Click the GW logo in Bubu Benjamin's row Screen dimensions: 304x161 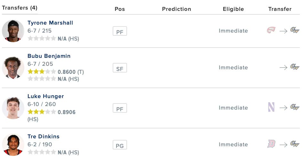pos(294,67)
